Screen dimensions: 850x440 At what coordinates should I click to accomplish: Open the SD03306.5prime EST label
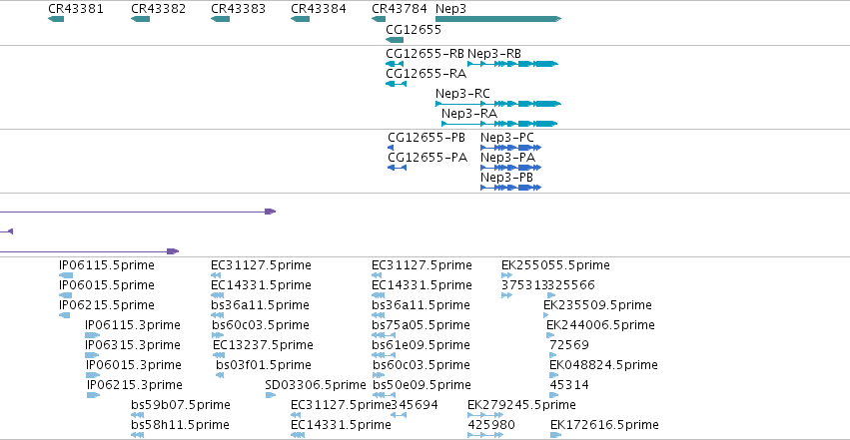coord(316,385)
